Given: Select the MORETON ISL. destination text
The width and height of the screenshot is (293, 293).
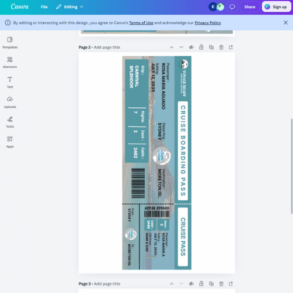Looking at the screenshot, I should [160, 183].
